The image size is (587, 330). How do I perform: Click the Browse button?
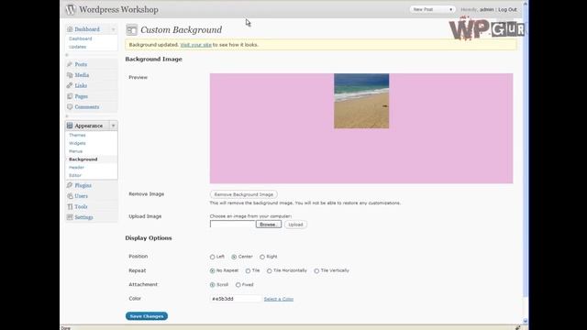tap(269, 225)
